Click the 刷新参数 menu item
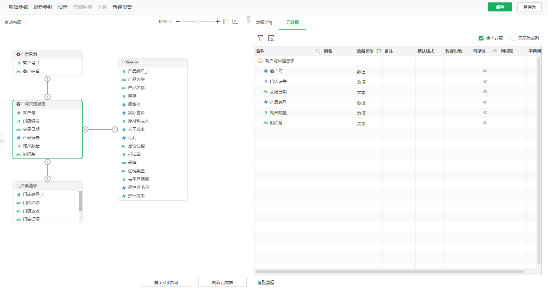 coord(43,7)
